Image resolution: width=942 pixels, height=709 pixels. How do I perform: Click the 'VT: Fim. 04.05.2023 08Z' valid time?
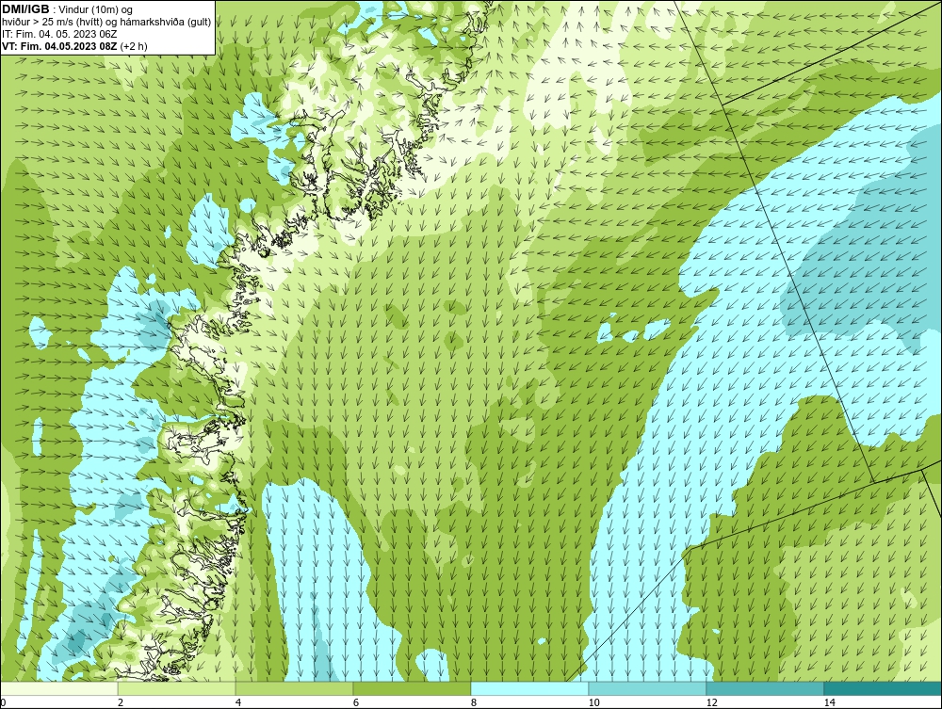[x=60, y=45]
